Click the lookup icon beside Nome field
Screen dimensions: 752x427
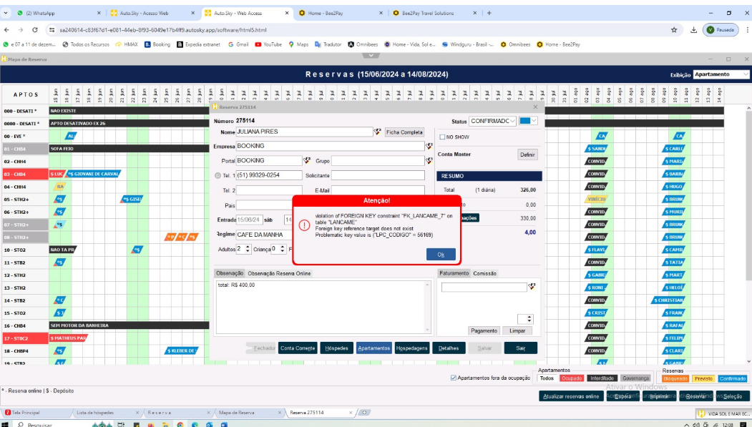(378, 132)
